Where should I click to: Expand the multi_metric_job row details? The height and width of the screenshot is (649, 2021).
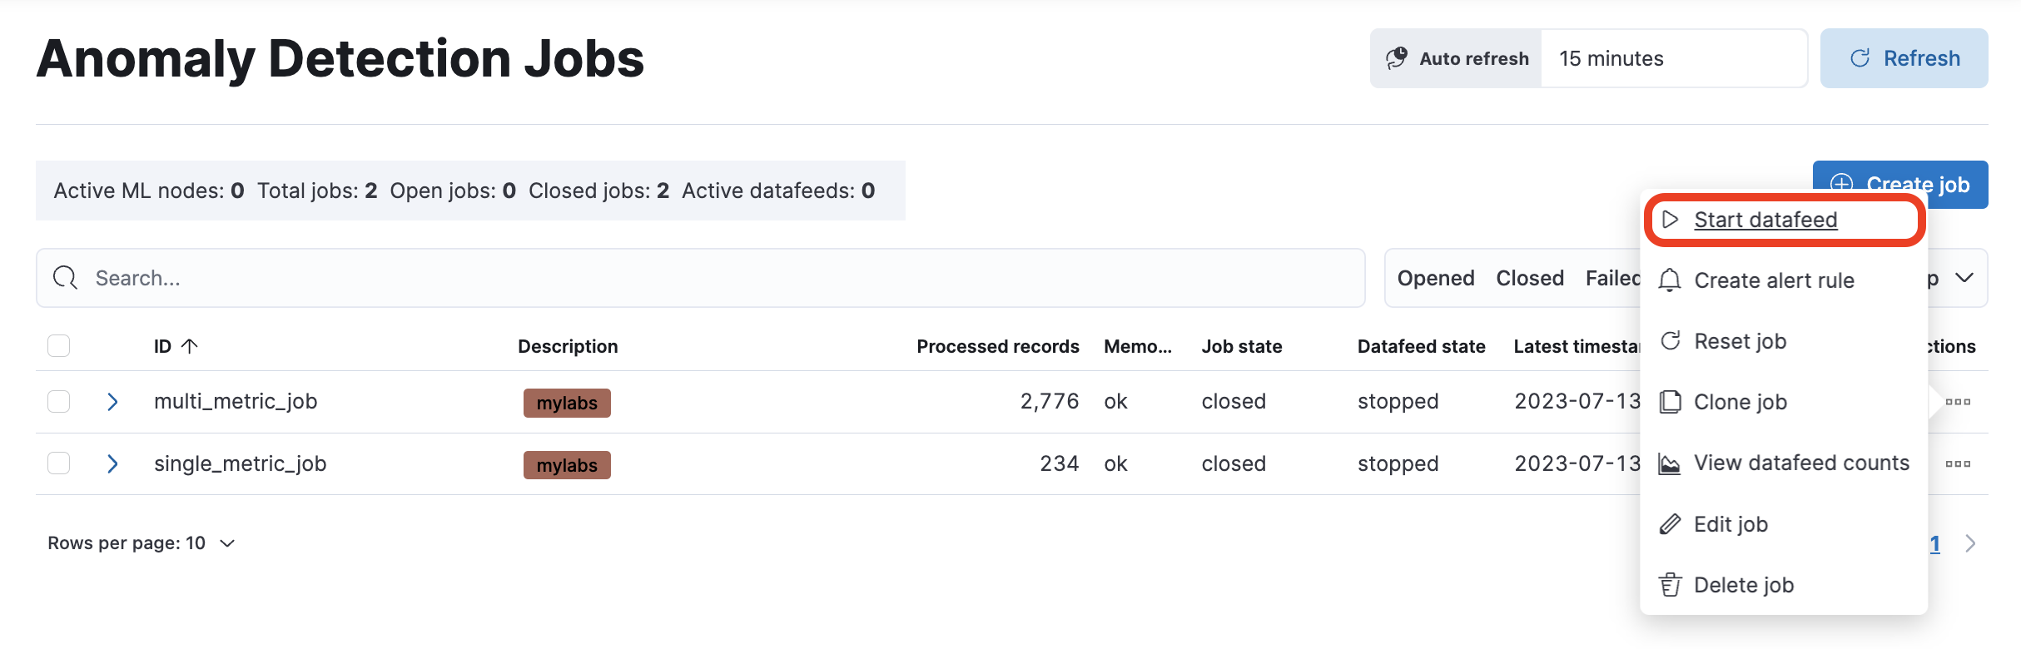tap(112, 402)
